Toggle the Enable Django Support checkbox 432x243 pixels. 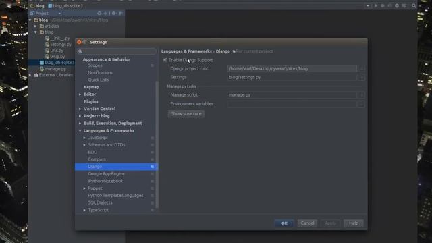165,60
